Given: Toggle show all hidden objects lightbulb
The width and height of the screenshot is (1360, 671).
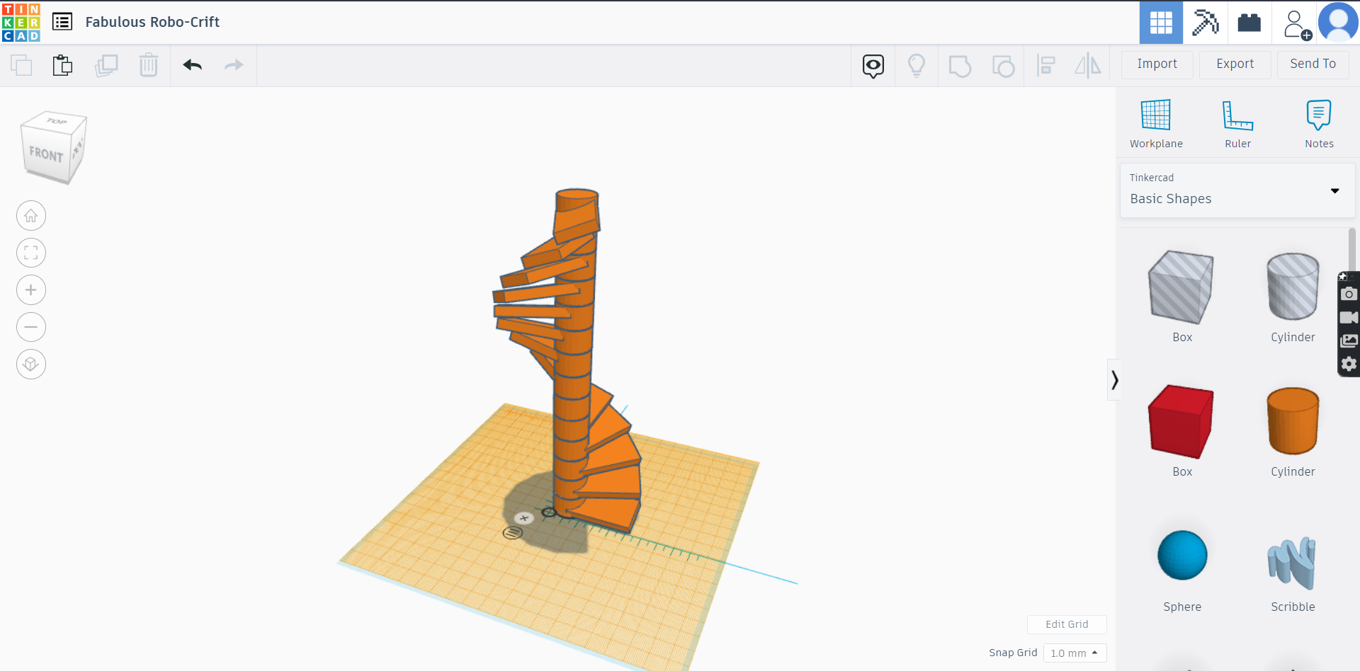Looking at the screenshot, I should (917, 65).
